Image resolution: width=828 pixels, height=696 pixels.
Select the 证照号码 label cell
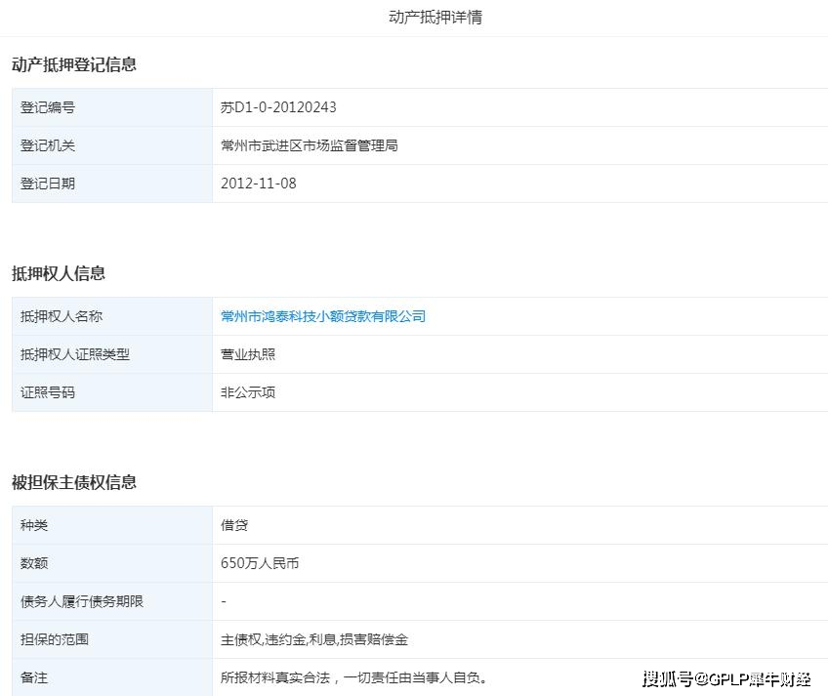(x=112, y=392)
